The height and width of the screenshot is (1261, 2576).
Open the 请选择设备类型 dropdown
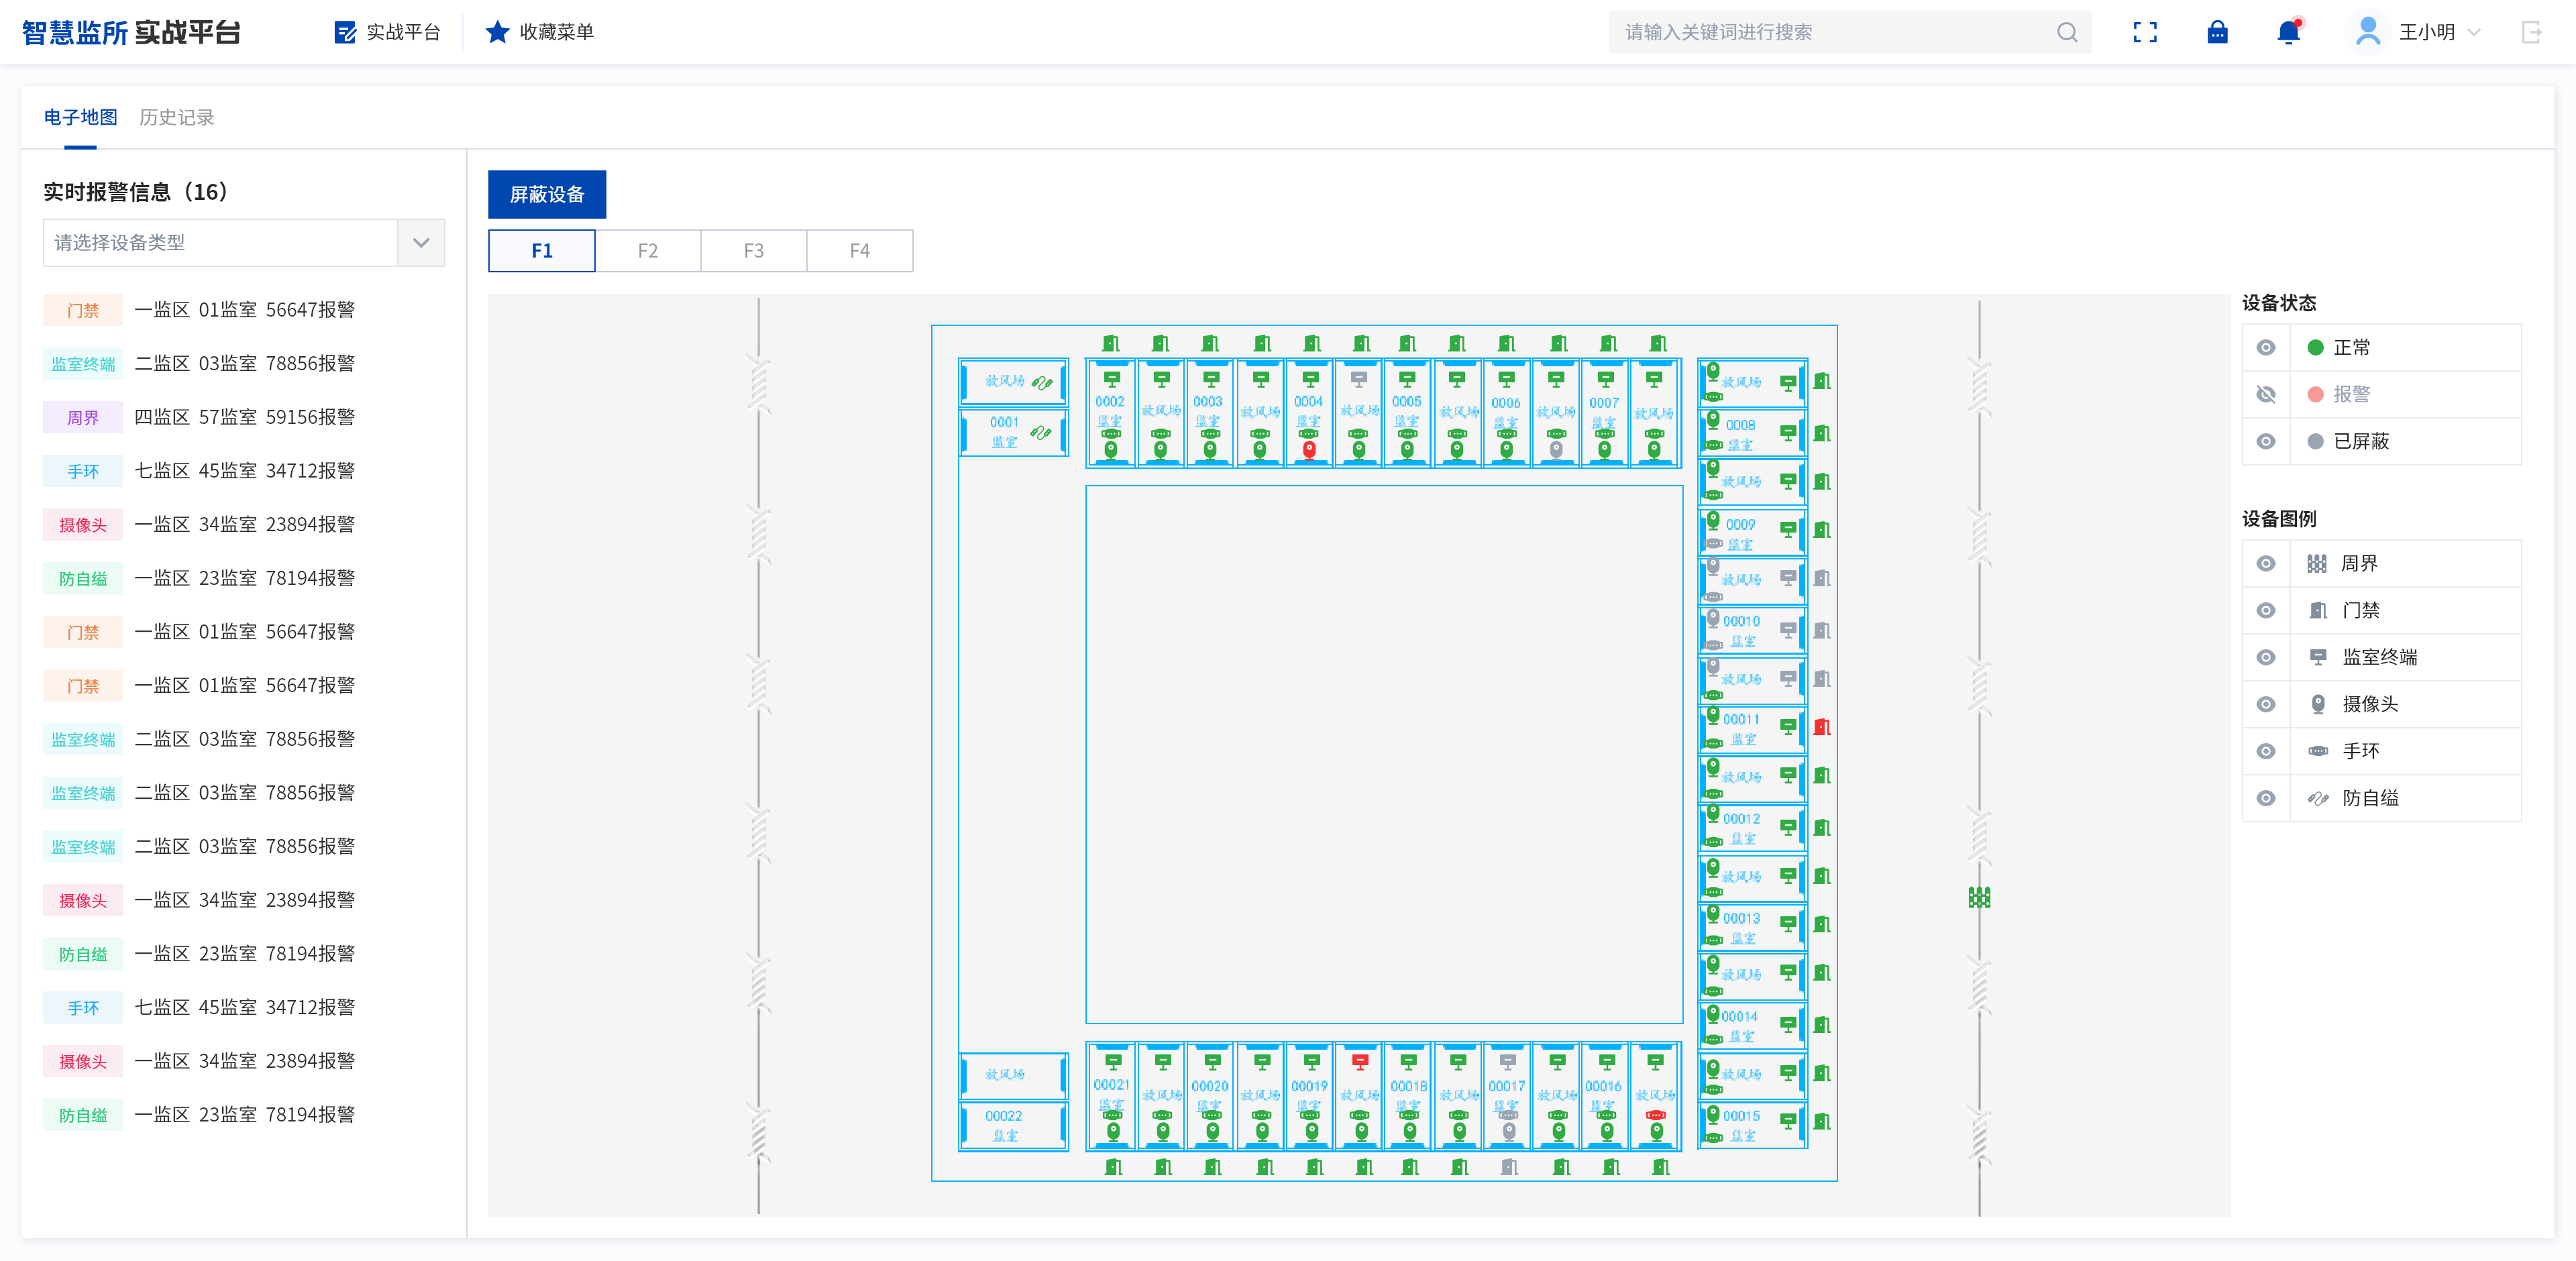[243, 243]
